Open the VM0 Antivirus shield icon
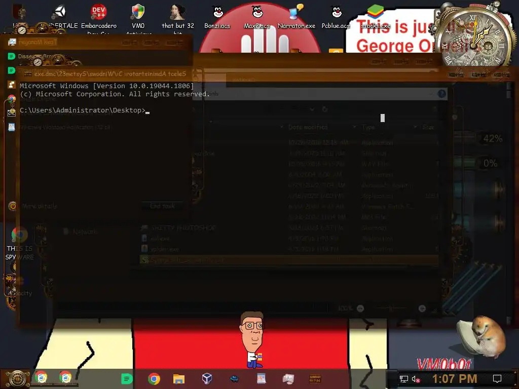The height and width of the screenshot is (389, 519). [x=138, y=12]
